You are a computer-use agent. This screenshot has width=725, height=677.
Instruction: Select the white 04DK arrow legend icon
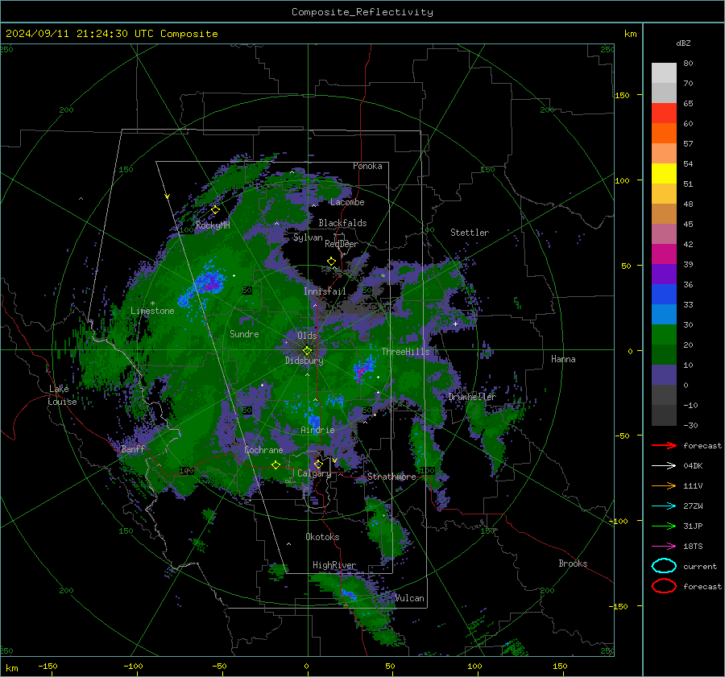(x=664, y=466)
